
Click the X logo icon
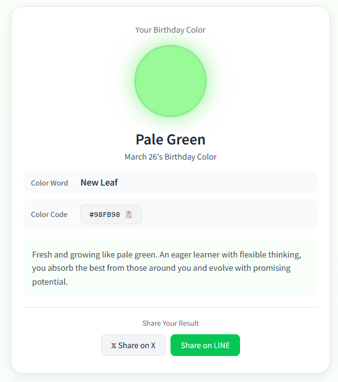coord(114,346)
